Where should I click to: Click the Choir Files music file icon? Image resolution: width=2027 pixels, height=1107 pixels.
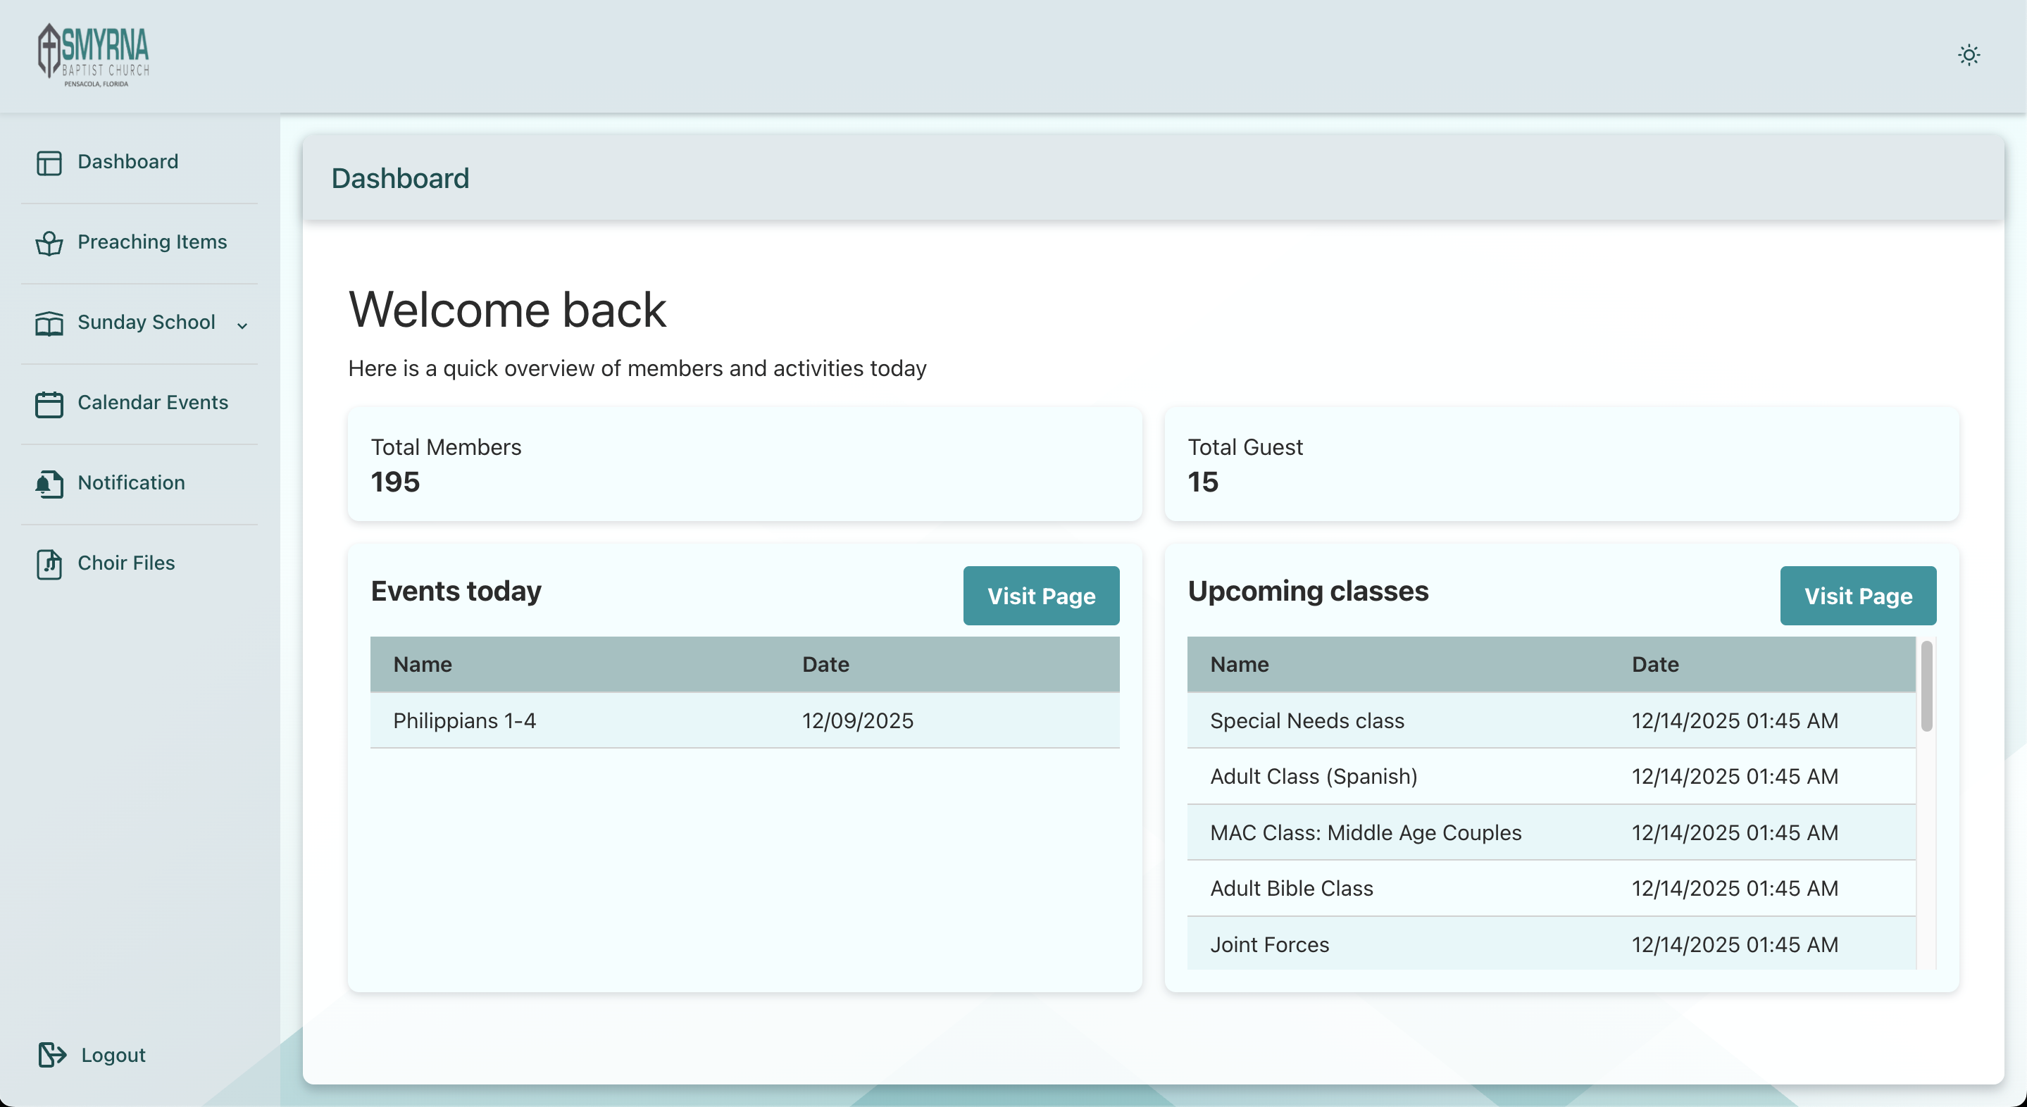click(x=49, y=564)
